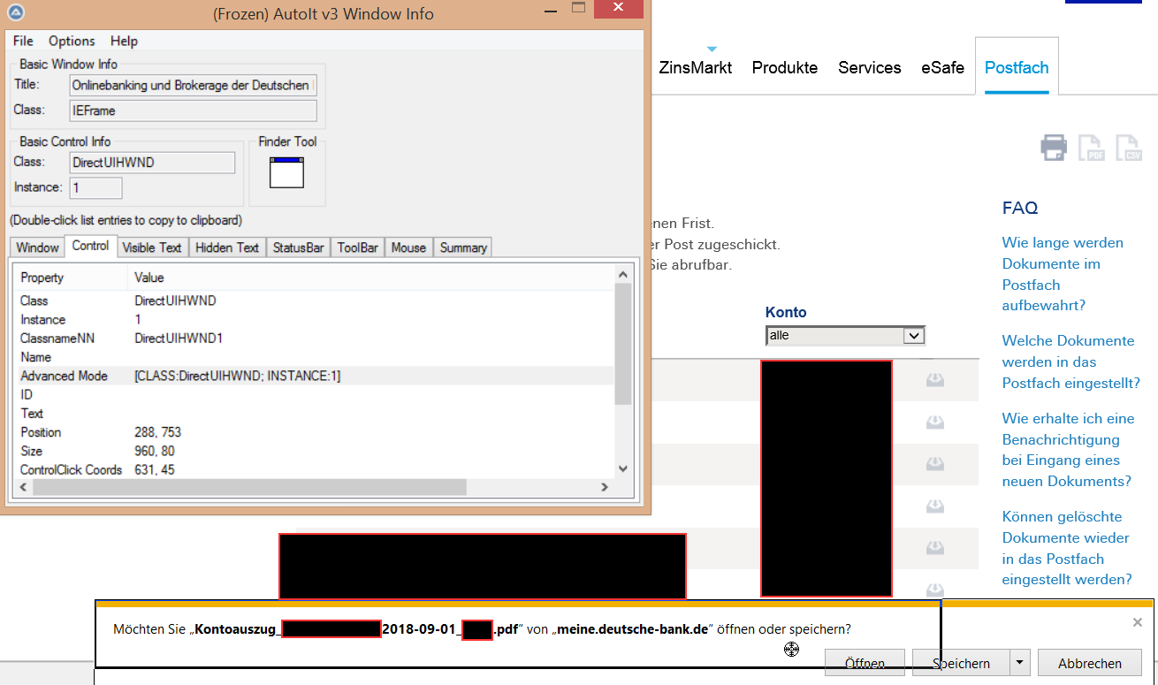Expand the Konto 'alle' dropdown
The image size is (1158, 685).
(x=914, y=336)
